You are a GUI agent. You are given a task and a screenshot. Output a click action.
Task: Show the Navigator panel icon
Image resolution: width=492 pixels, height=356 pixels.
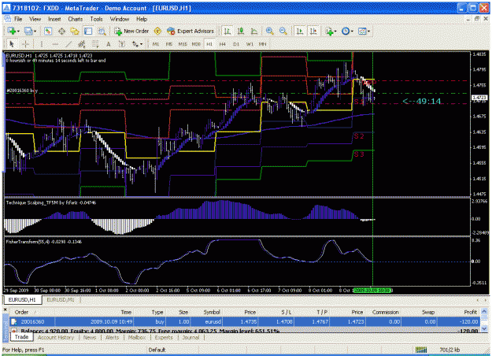pyautogui.click(x=75, y=31)
